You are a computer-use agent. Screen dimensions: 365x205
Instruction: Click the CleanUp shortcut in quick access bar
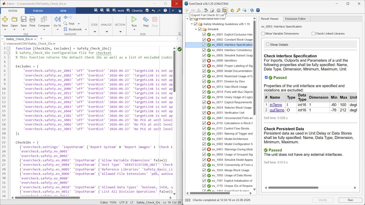[x=134, y=11]
